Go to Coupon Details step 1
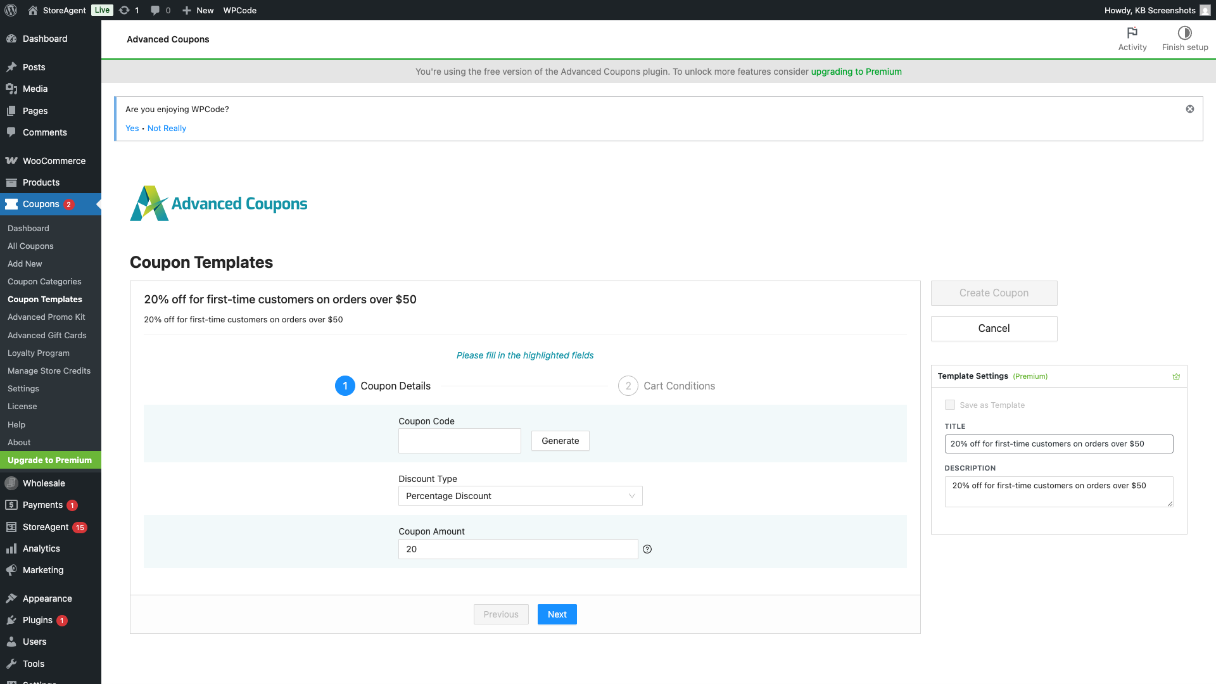 click(383, 386)
